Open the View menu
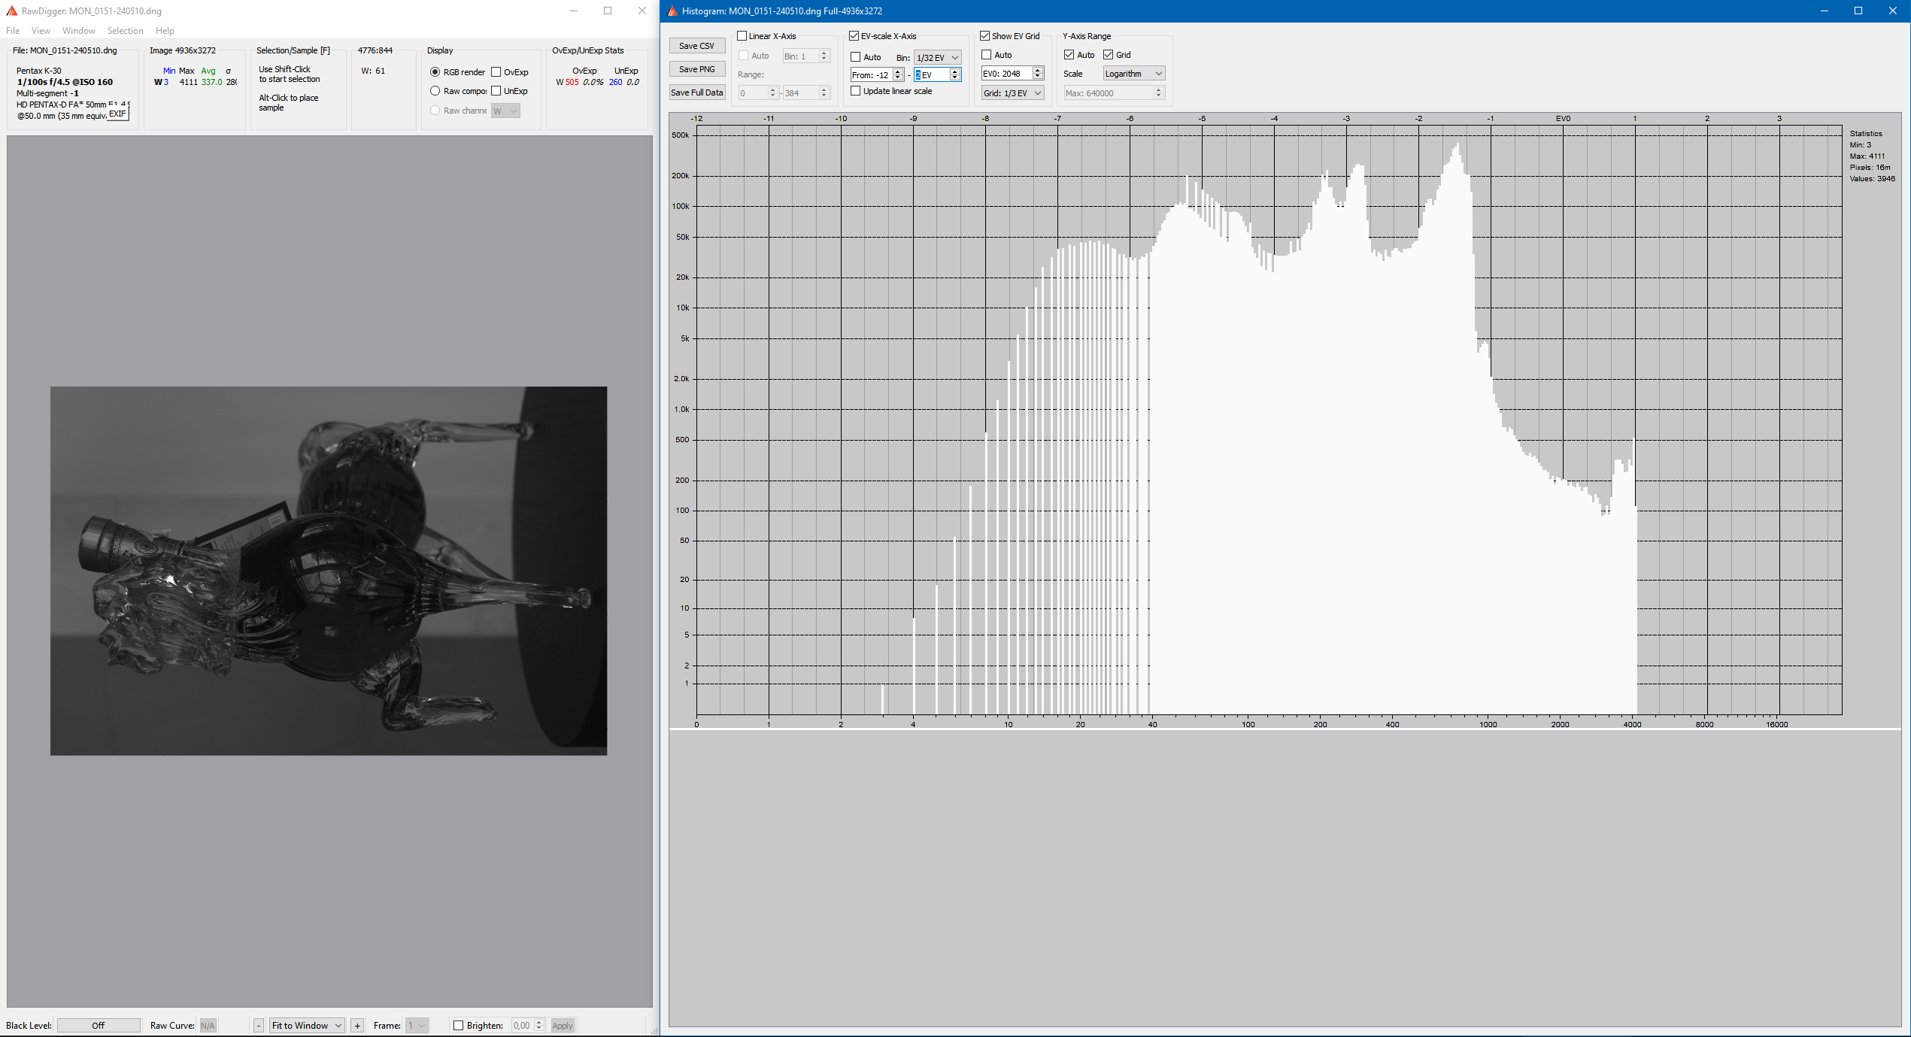 [x=41, y=31]
